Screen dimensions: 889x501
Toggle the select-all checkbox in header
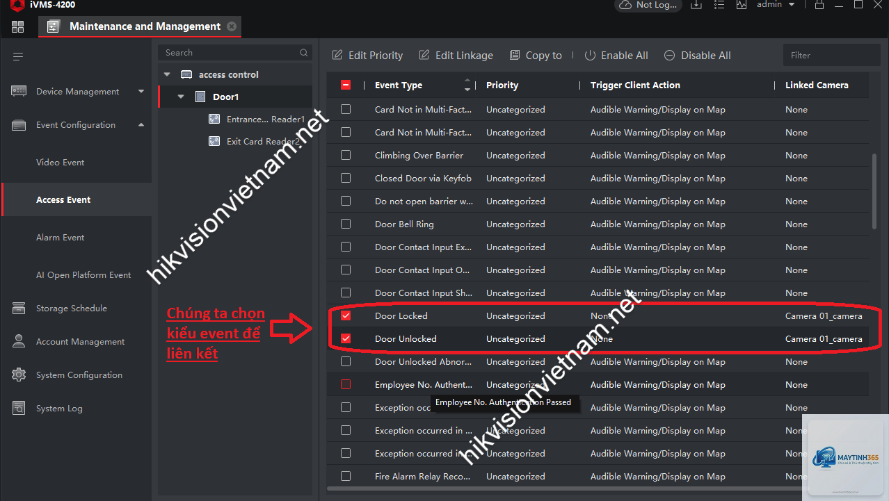point(346,85)
